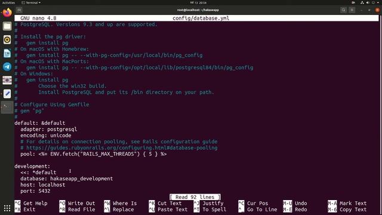
Task: Click the "On macOS with Homebrew:" line
Action: 51,49
